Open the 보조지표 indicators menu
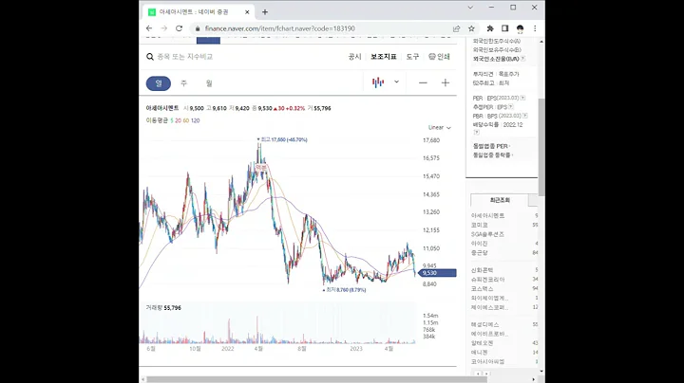 (x=384, y=57)
